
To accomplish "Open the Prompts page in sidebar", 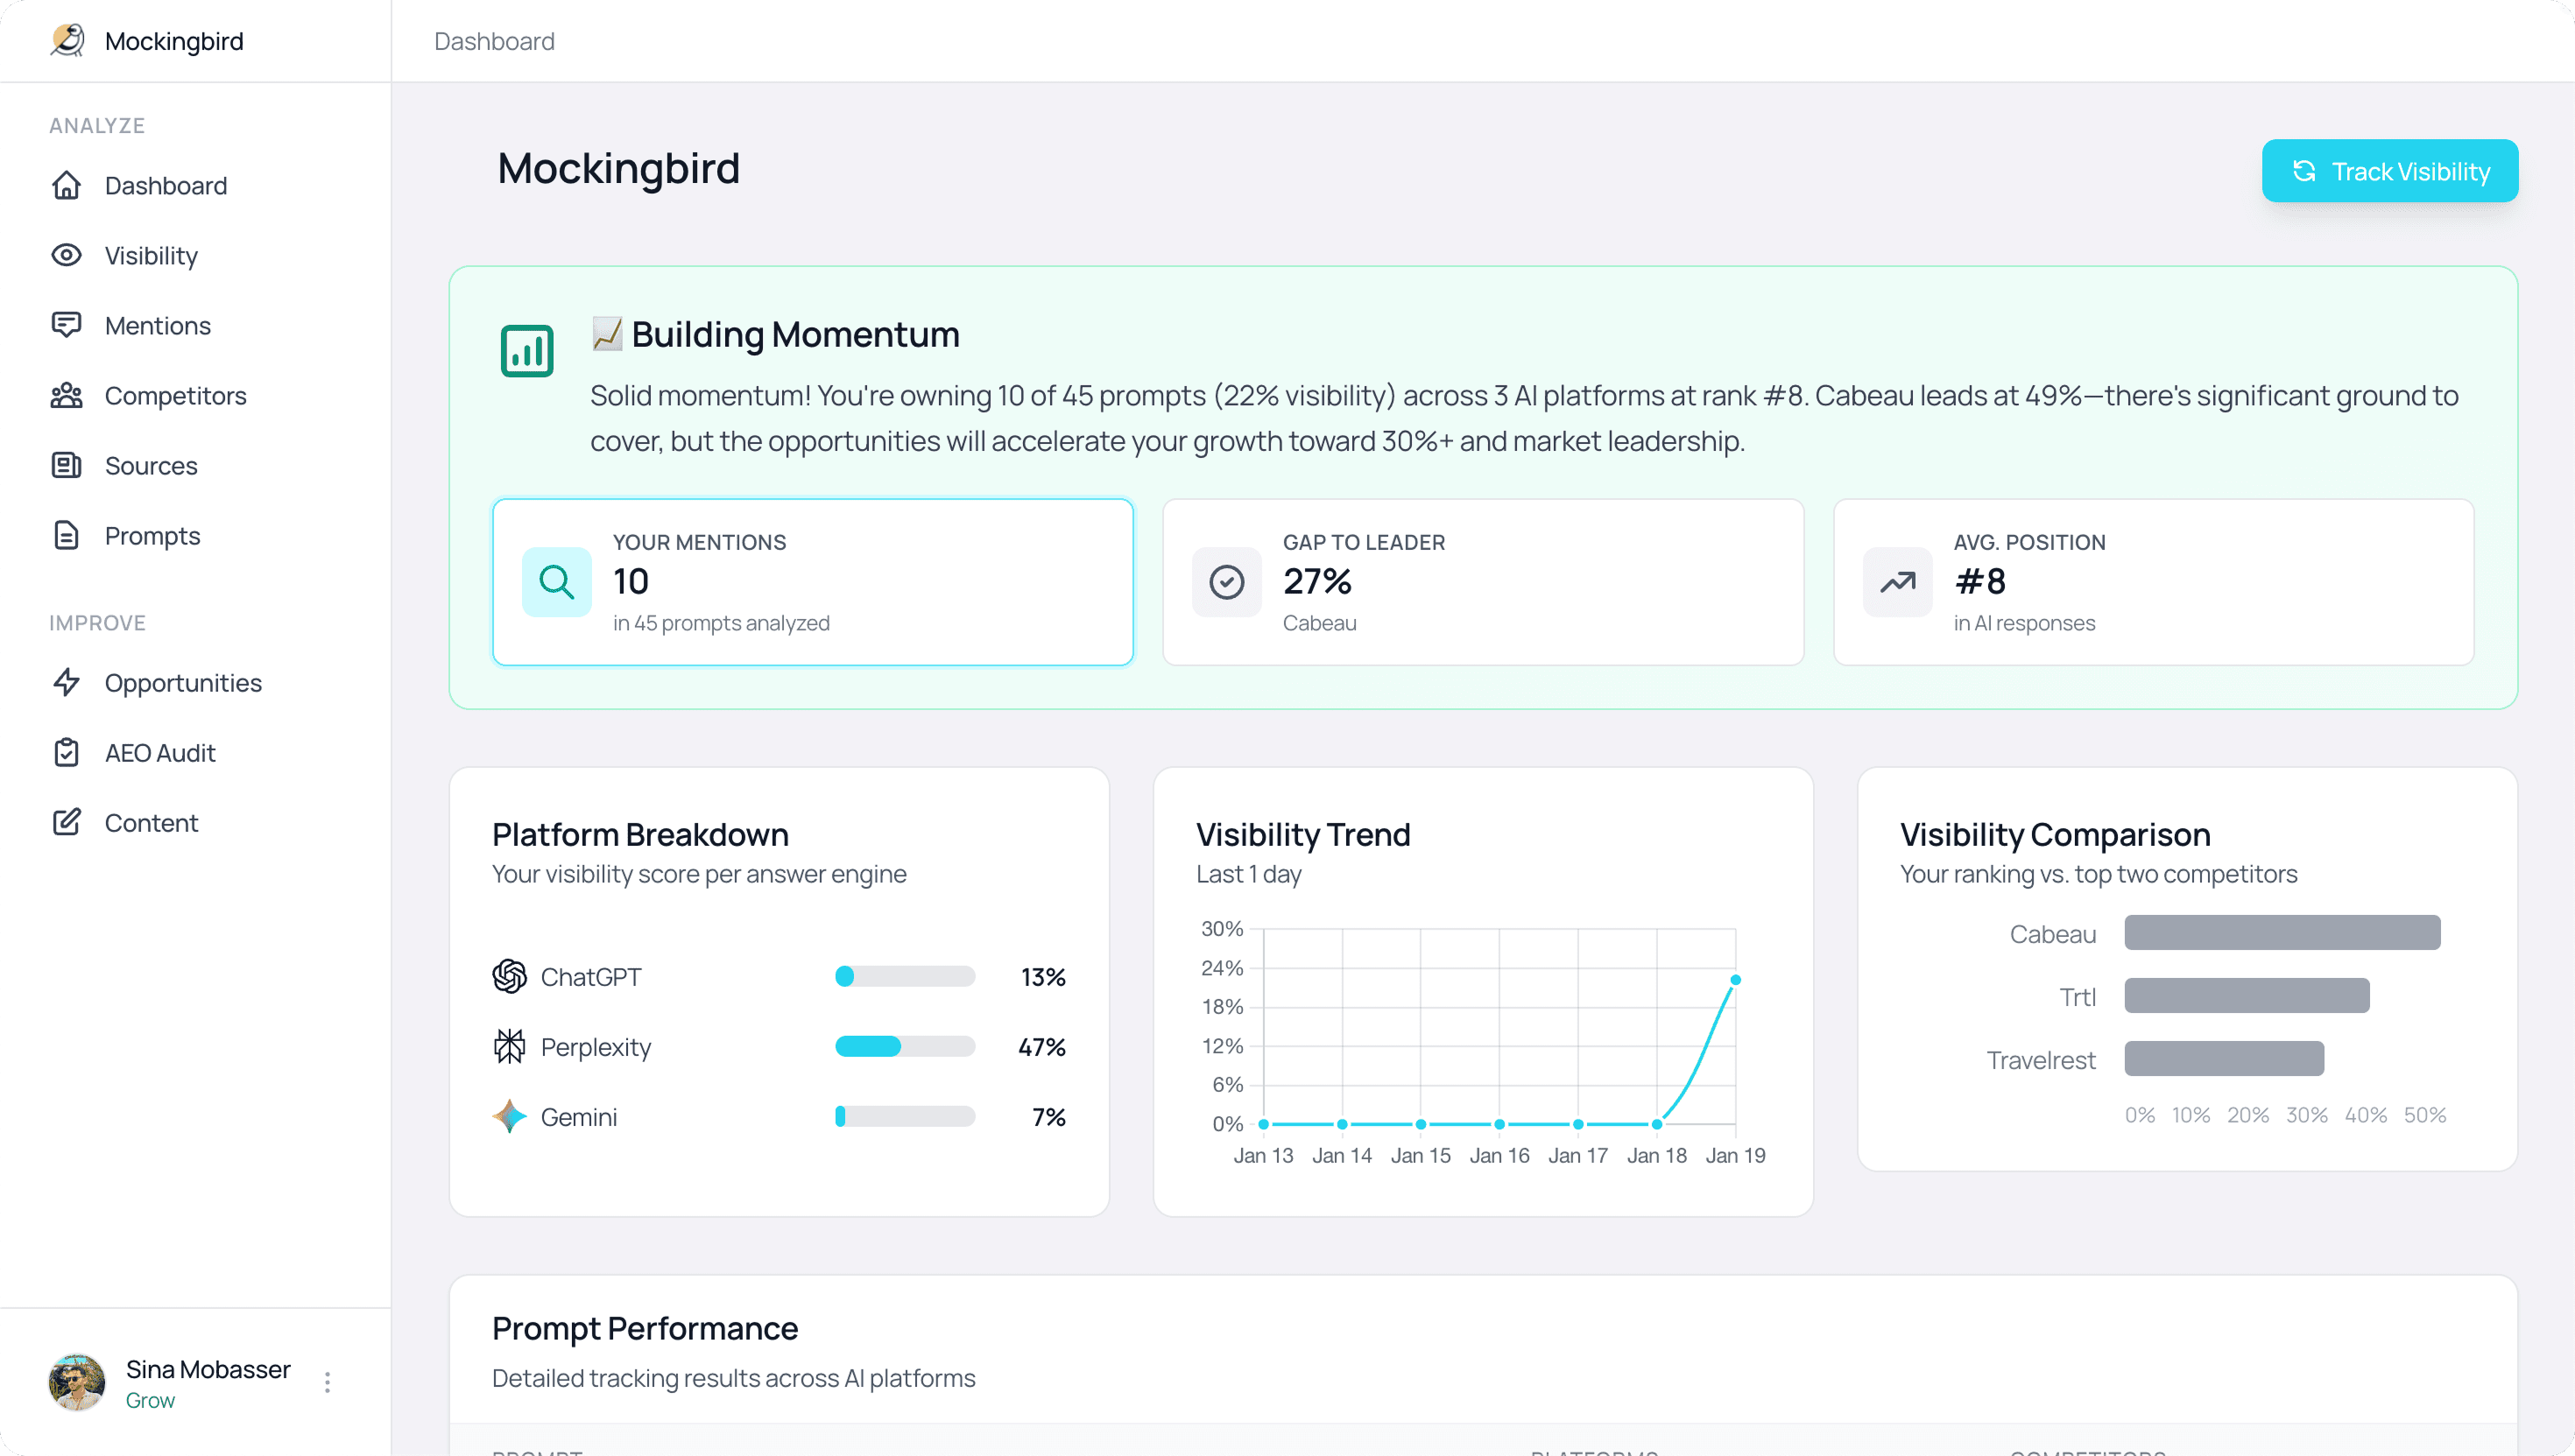I will [152, 536].
